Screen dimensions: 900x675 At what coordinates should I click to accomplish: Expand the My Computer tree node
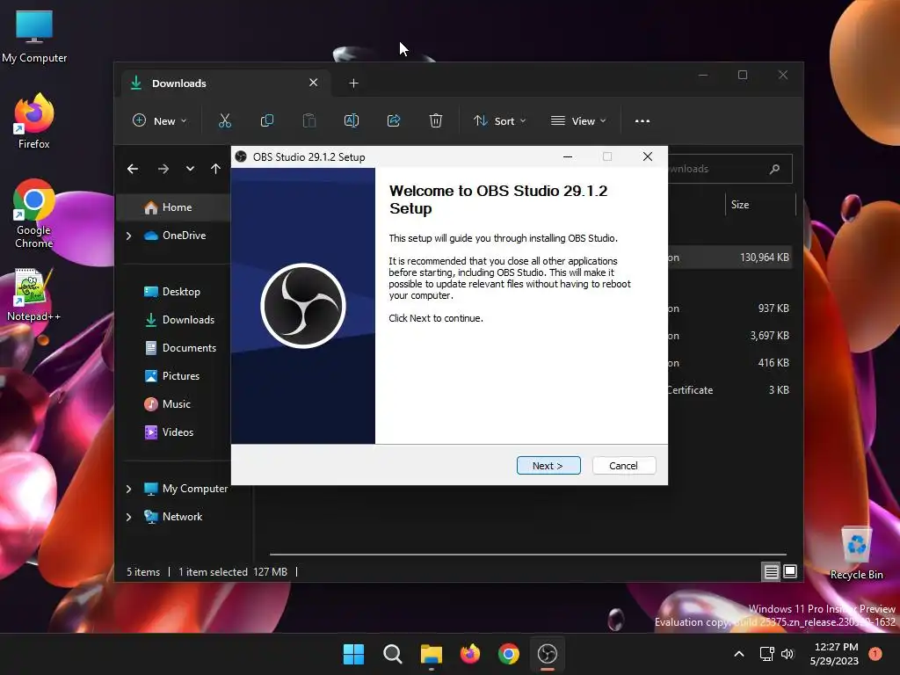128,489
